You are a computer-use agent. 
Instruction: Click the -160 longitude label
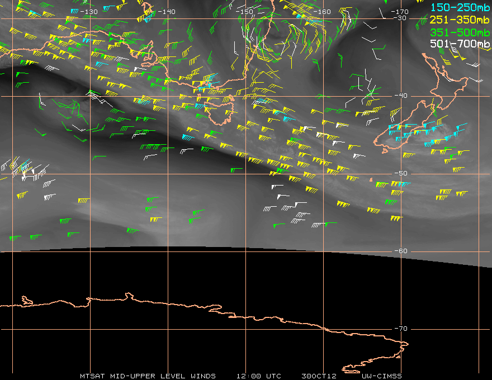click(322, 12)
